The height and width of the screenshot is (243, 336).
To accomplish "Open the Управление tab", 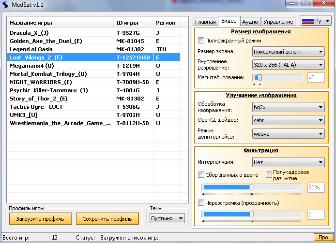I will (278, 22).
